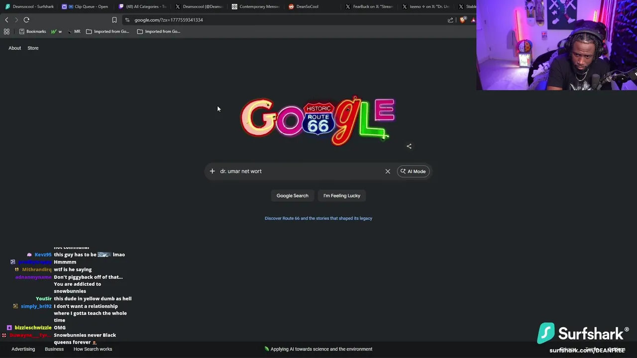637x358 pixels.
Task: Open the keeno on X tab
Action: click(x=426, y=6)
